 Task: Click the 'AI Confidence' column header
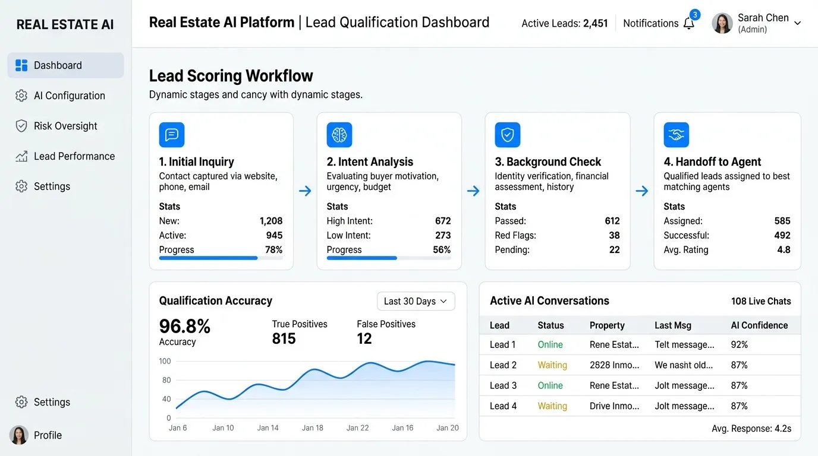point(760,325)
